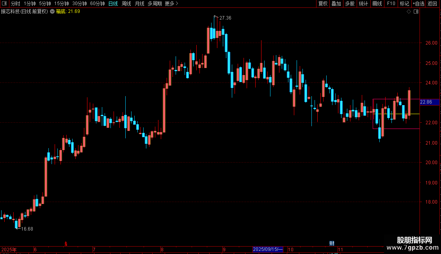Click the month 9 marker on the date axis
441x254 pixels.
click(224, 249)
